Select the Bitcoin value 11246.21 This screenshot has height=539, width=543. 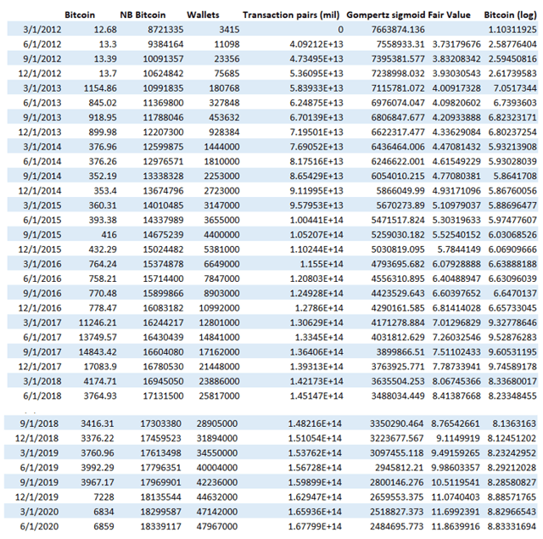(98, 323)
